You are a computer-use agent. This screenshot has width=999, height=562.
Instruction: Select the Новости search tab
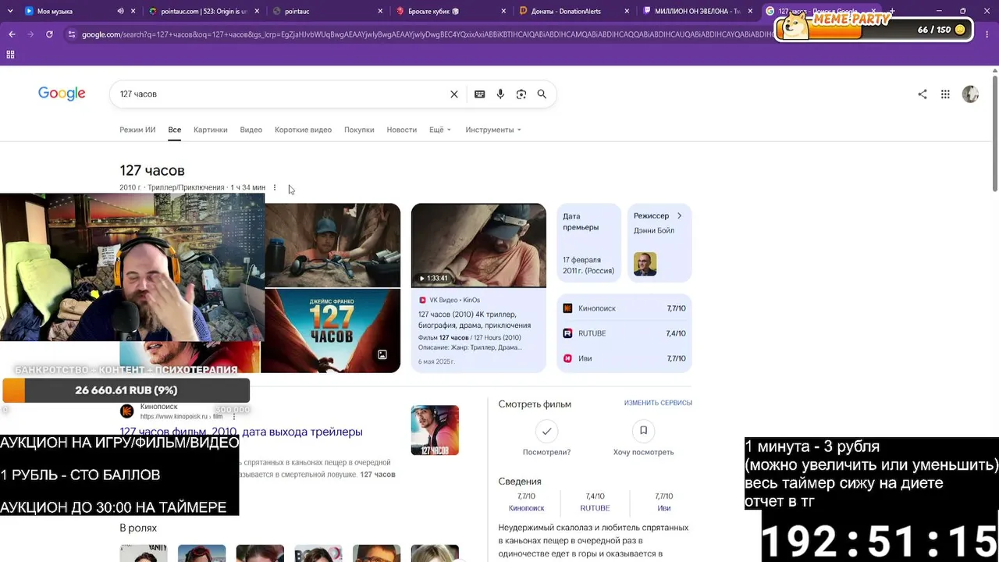pos(402,130)
